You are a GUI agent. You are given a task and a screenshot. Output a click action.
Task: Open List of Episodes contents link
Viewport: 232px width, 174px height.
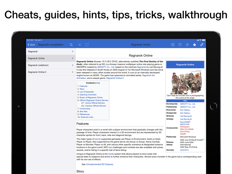[x=87, y=92]
